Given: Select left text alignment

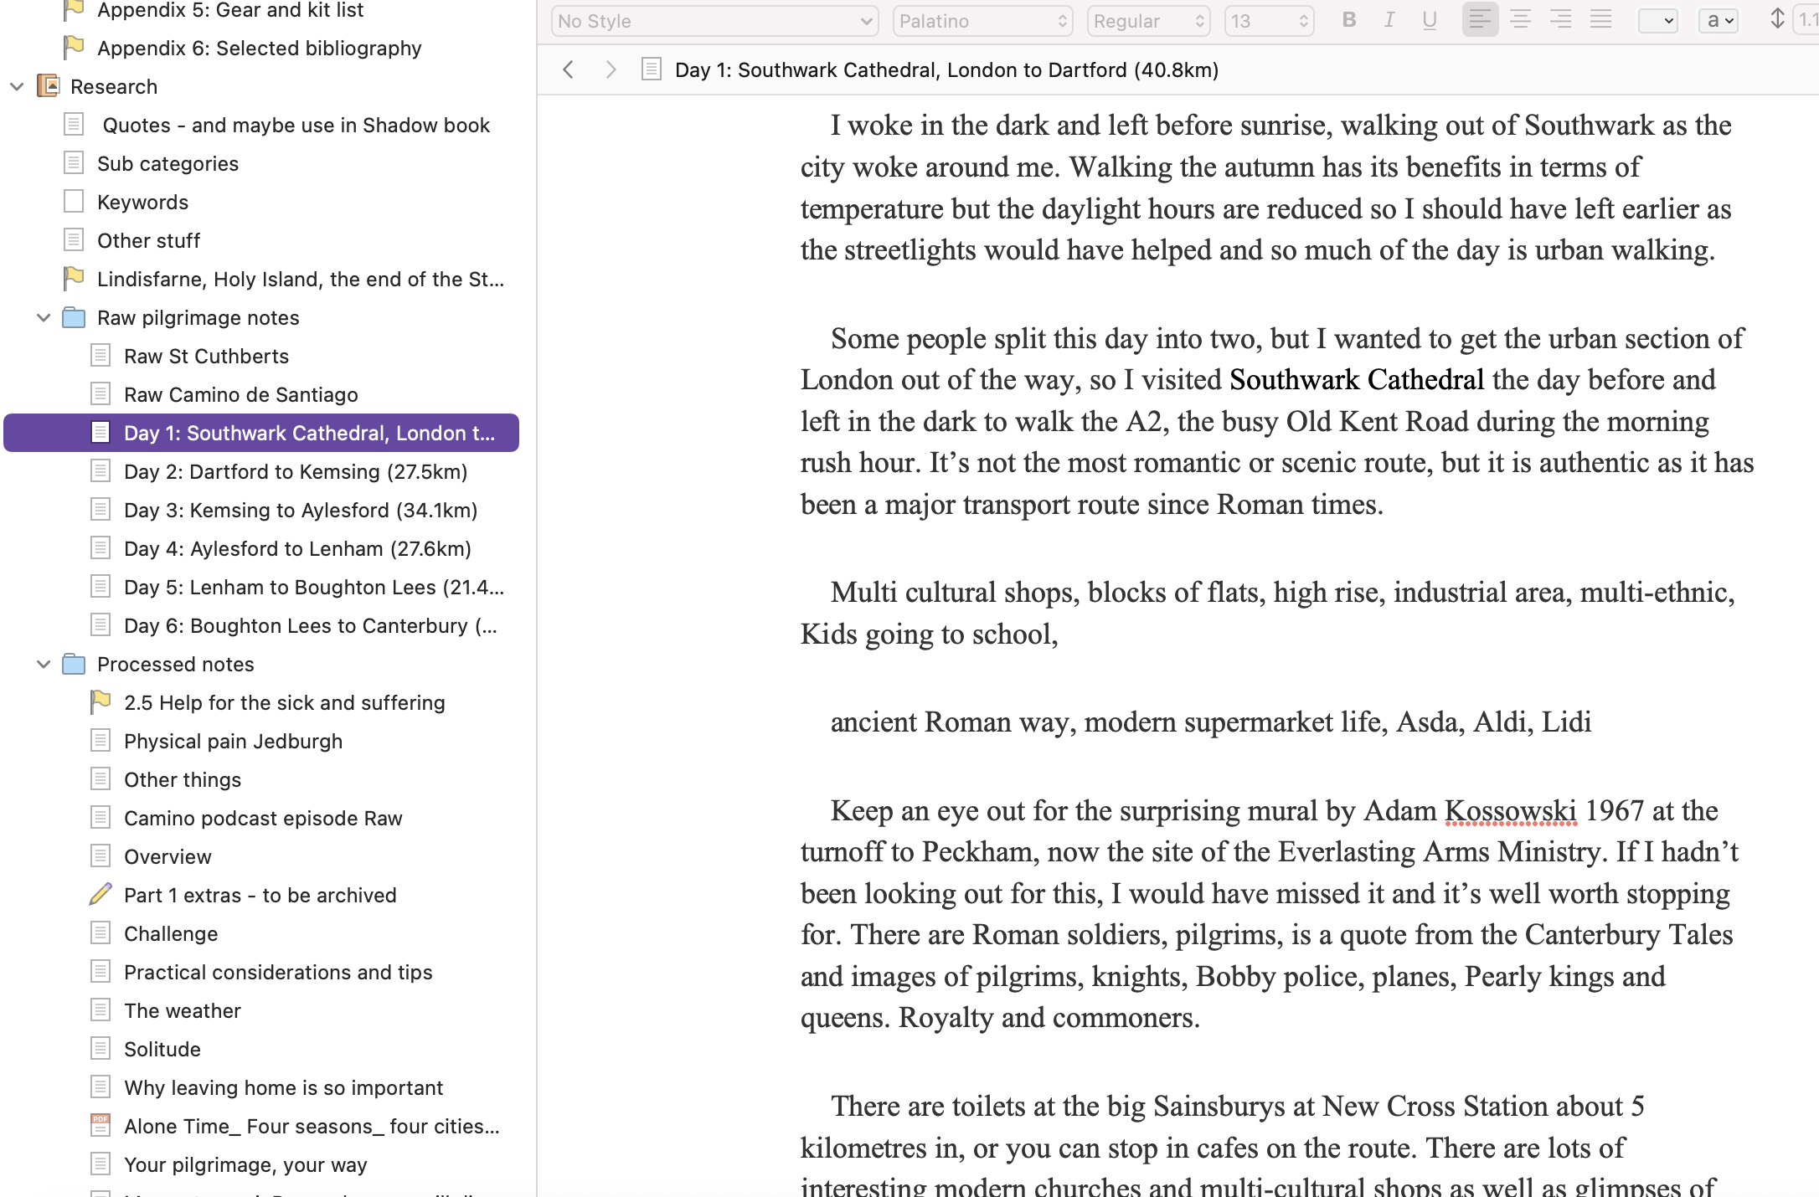Looking at the screenshot, I should [1480, 20].
